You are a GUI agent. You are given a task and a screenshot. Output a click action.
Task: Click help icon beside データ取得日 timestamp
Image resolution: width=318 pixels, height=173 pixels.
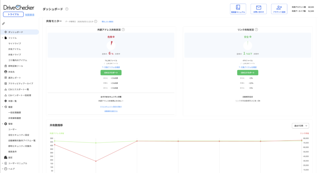point(96,21)
